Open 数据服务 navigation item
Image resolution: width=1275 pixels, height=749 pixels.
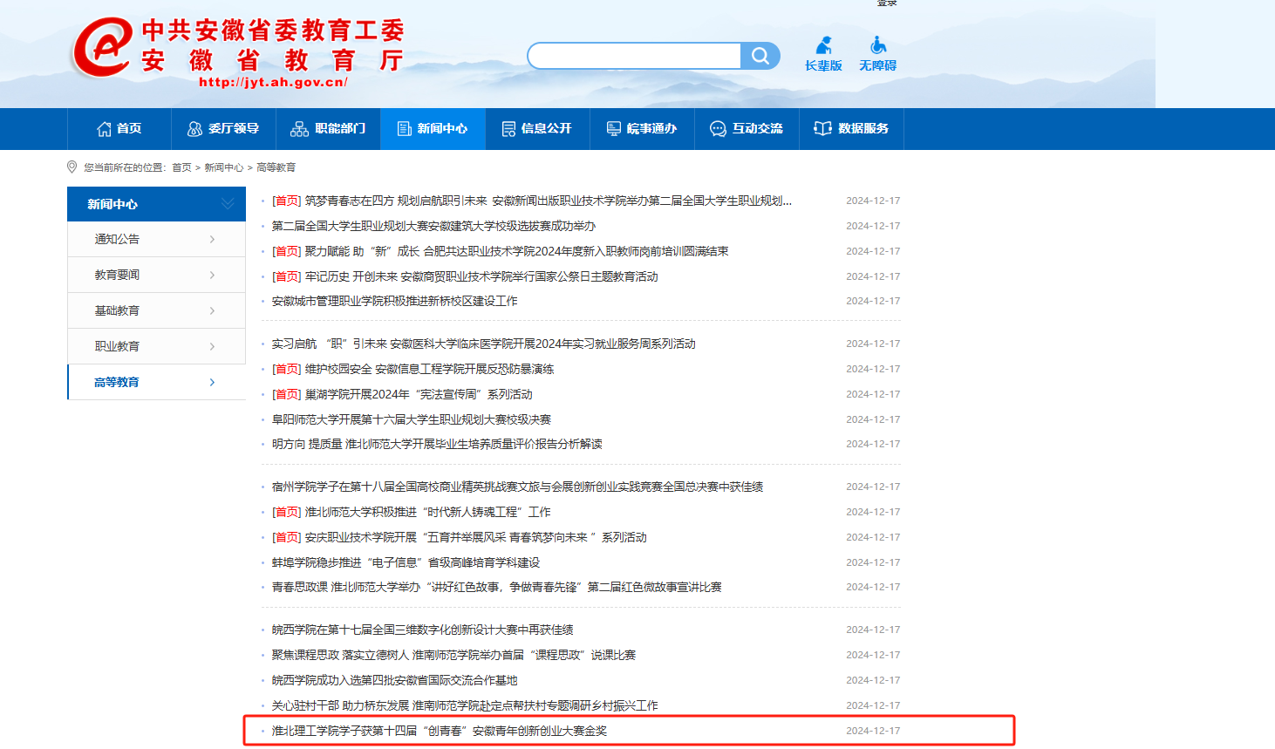tap(851, 129)
